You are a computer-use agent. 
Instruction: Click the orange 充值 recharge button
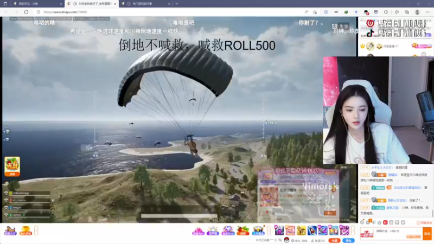[x=335, y=241]
